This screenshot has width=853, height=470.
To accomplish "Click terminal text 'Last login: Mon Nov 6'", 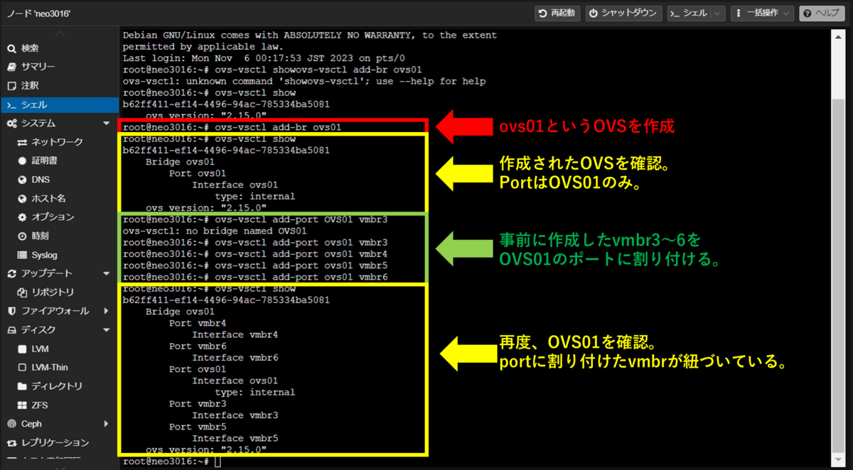I will click(x=186, y=58).
